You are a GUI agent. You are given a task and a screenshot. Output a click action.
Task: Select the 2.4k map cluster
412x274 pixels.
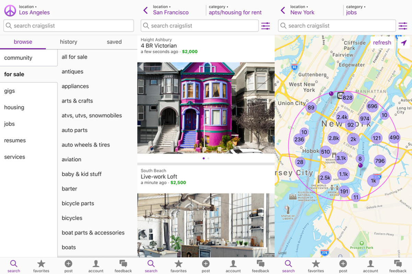[342, 117]
